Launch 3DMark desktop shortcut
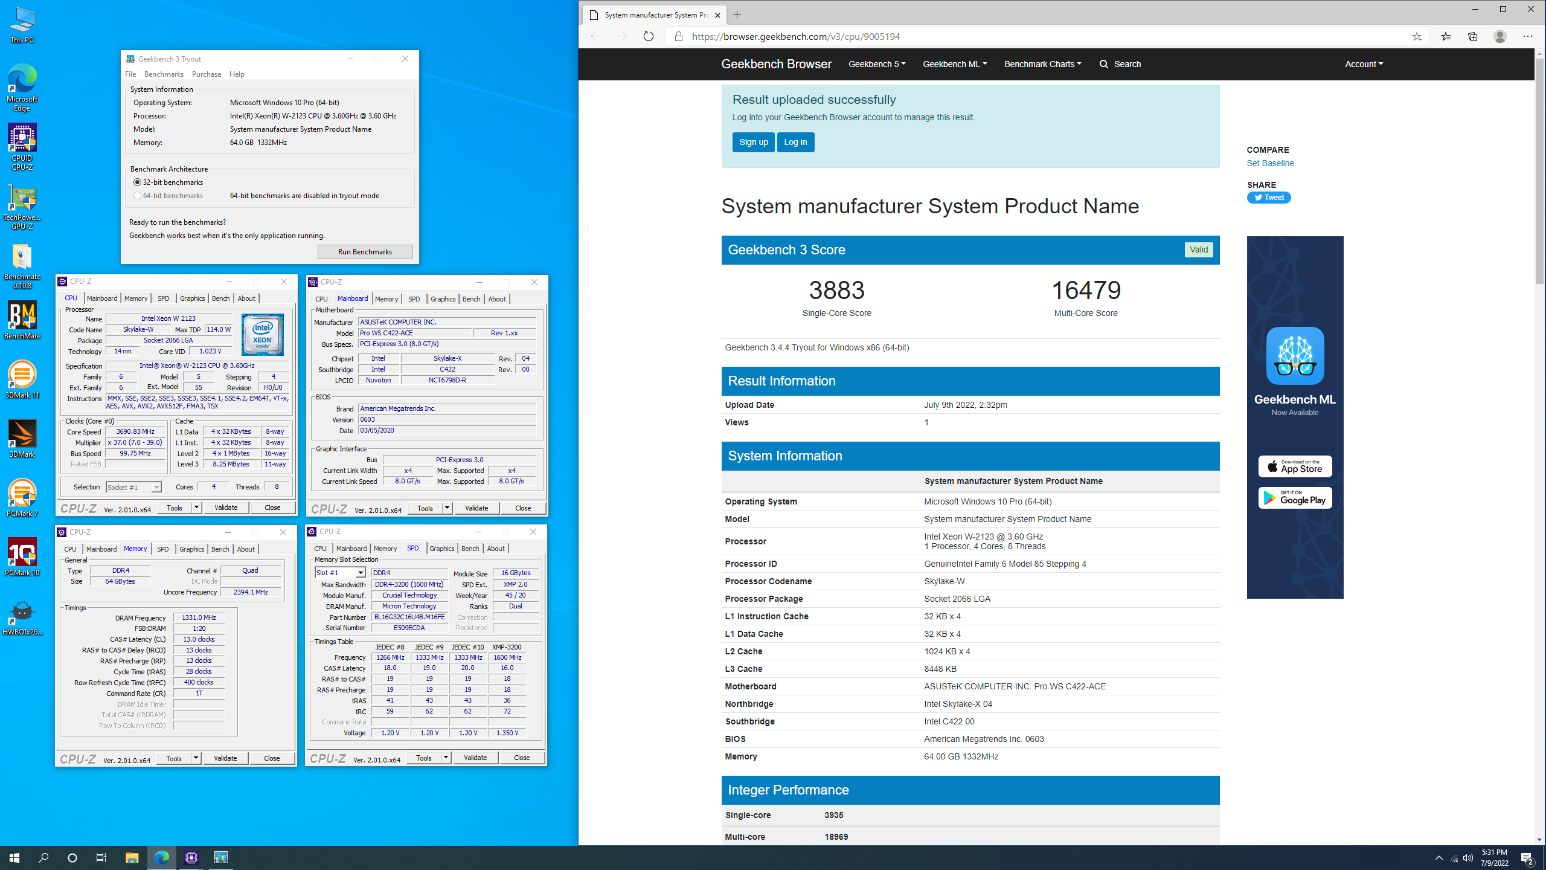 (x=22, y=439)
